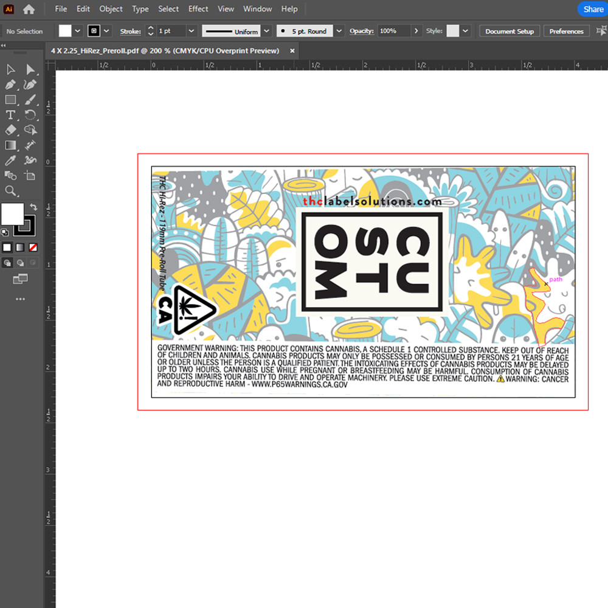Click the Share button

(593, 9)
